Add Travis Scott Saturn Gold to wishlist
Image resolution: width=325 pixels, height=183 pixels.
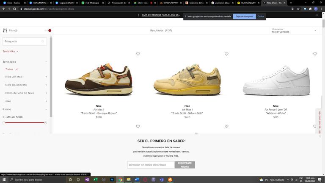[226, 54]
